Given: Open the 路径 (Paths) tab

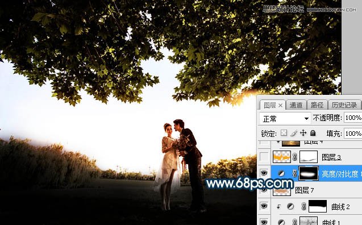Looking at the screenshot, I should (x=317, y=105).
